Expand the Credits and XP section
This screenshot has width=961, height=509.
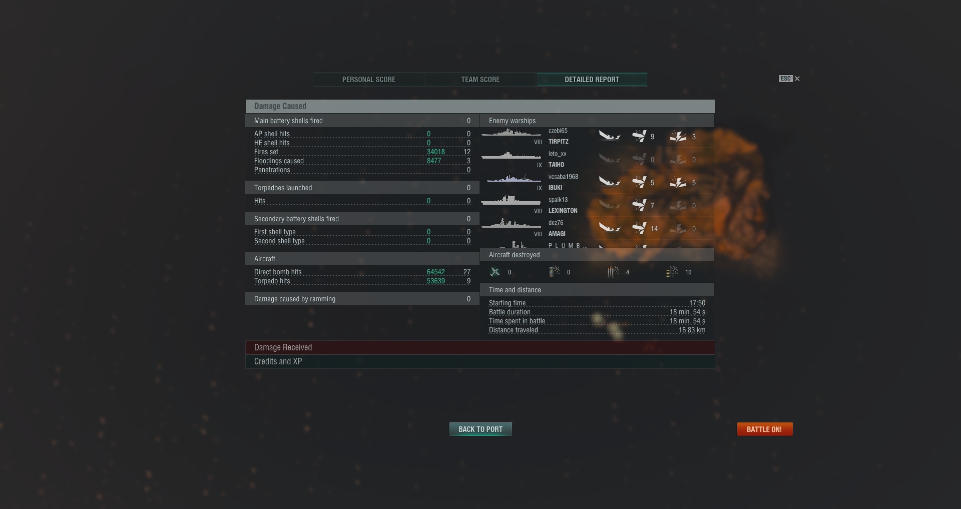pyautogui.click(x=480, y=361)
